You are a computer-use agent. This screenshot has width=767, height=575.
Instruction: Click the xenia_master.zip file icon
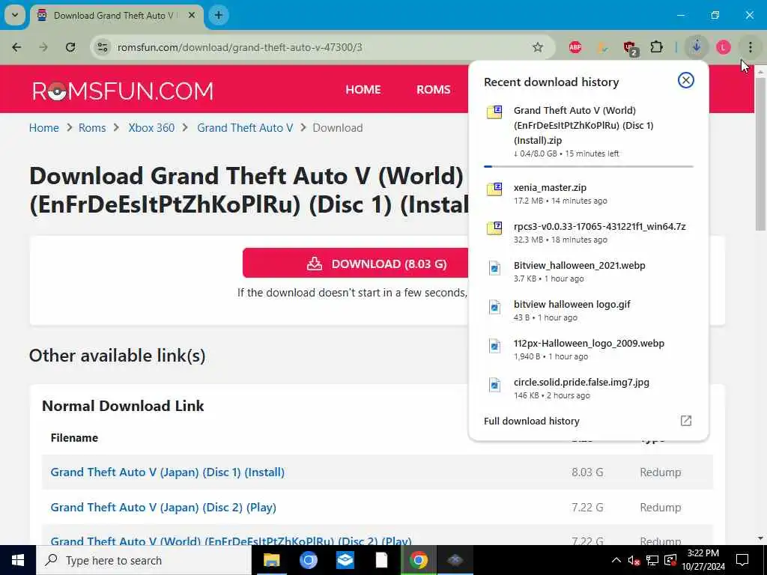[494, 188]
